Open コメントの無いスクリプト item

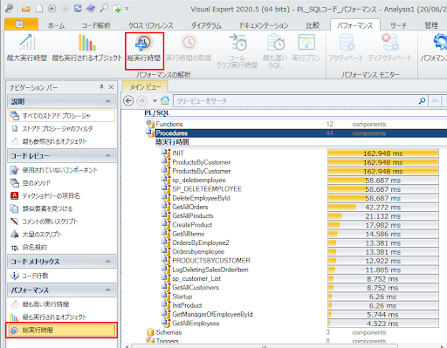point(50,222)
